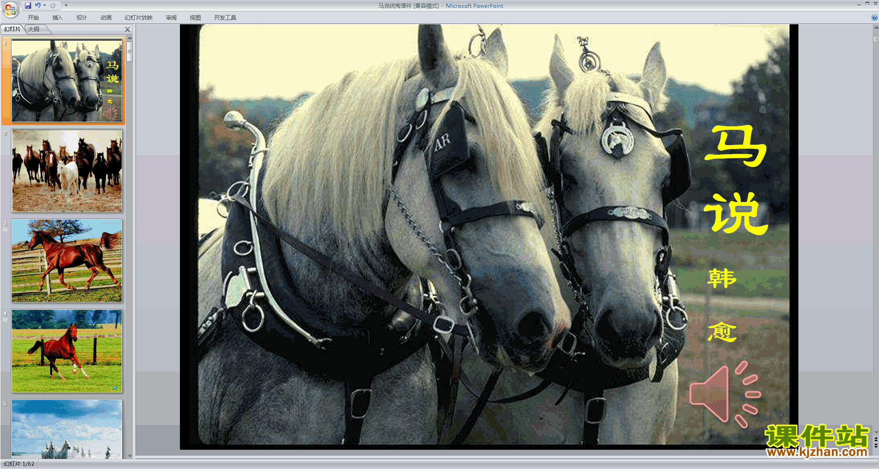Open the 开始 ribbon tab
879x469 pixels.
pos(33,18)
